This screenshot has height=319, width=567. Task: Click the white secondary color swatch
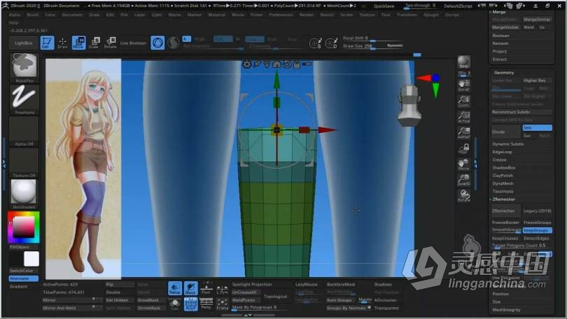click(x=31, y=259)
